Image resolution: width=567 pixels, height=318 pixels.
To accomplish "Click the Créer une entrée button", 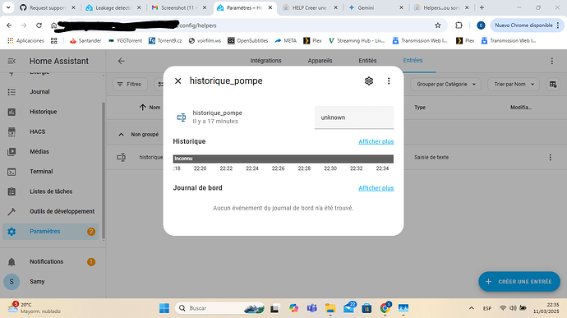I will 519,282.
